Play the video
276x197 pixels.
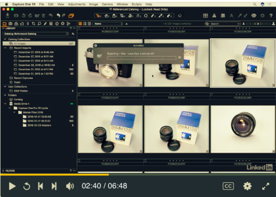pos(12,186)
